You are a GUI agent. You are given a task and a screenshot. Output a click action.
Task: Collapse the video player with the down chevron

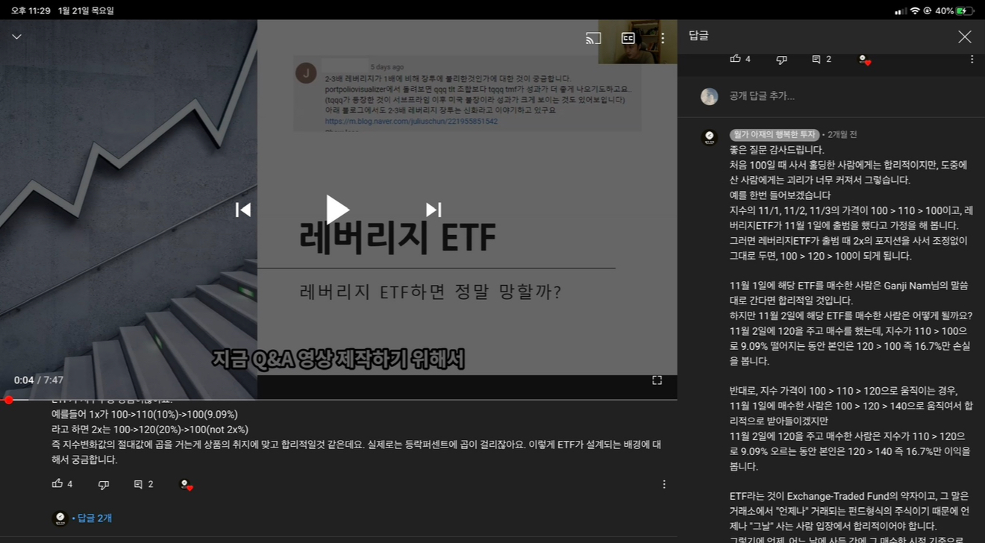click(x=16, y=37)
